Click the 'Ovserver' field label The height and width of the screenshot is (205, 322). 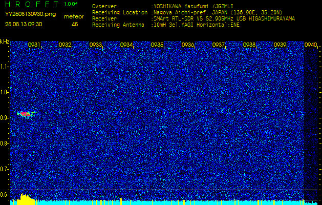(x=104, y=6)
